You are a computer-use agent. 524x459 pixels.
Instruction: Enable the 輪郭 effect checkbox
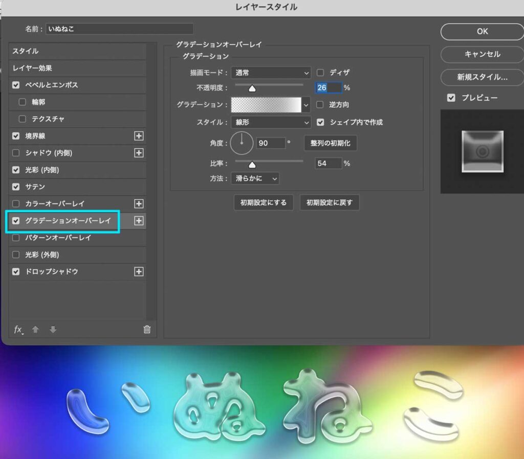click(x=23, y=102)
